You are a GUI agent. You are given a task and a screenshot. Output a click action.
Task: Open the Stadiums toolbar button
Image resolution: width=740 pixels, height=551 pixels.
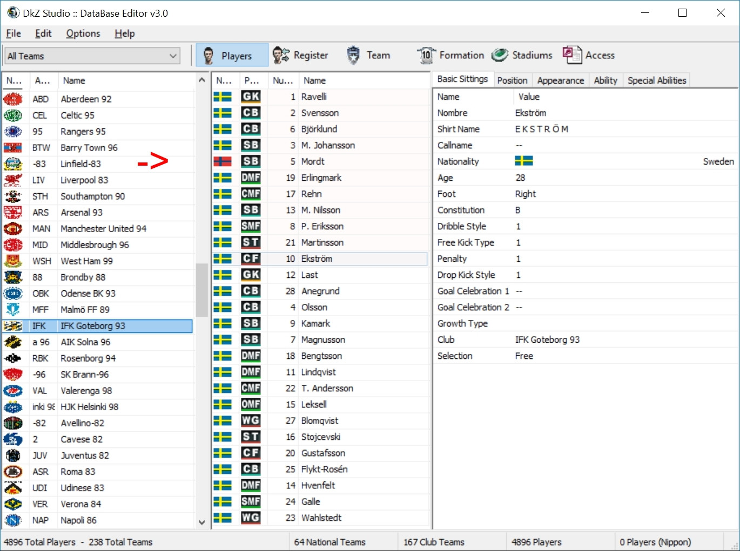click(x=522, y=55)
